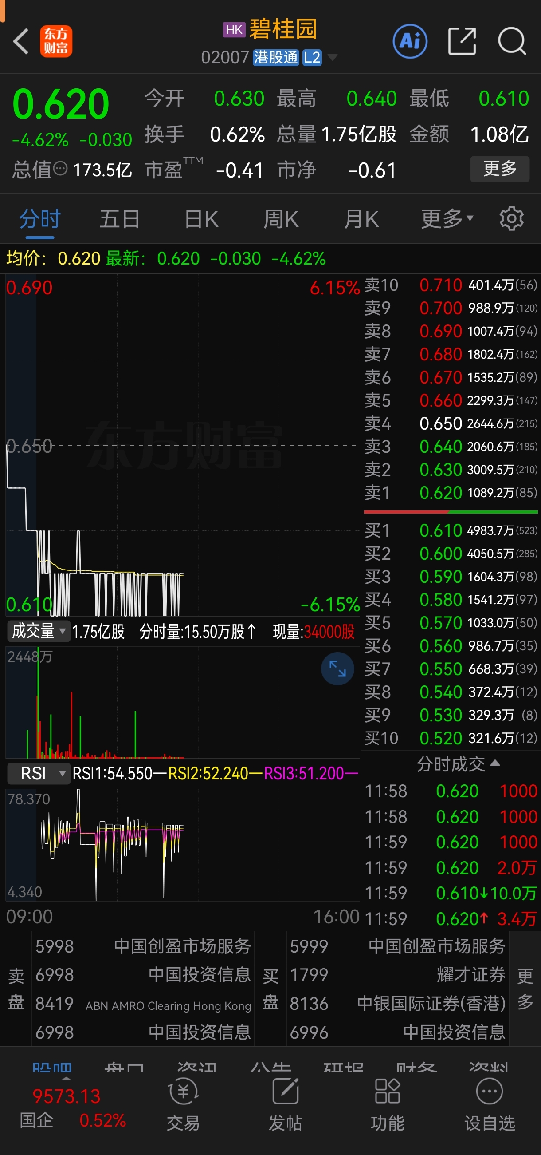
Task: Select 买10 order row at 0.520
Action: pyautogui.click(x=451, y=738)
